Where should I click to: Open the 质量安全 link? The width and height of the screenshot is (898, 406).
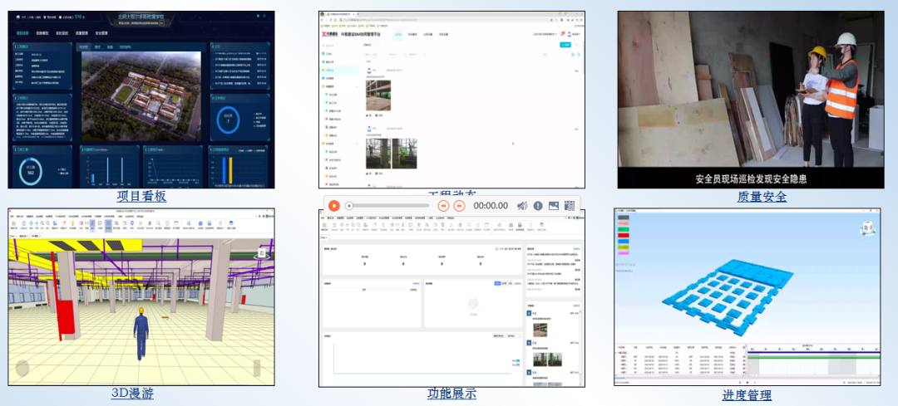pos(761,196)
